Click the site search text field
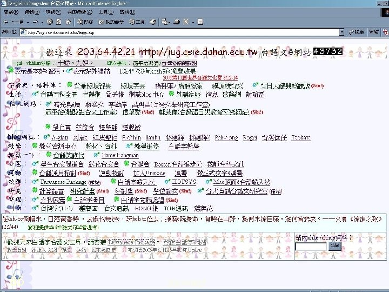The width and height of the screenshot is (389, 292). (x=311, y=247)
